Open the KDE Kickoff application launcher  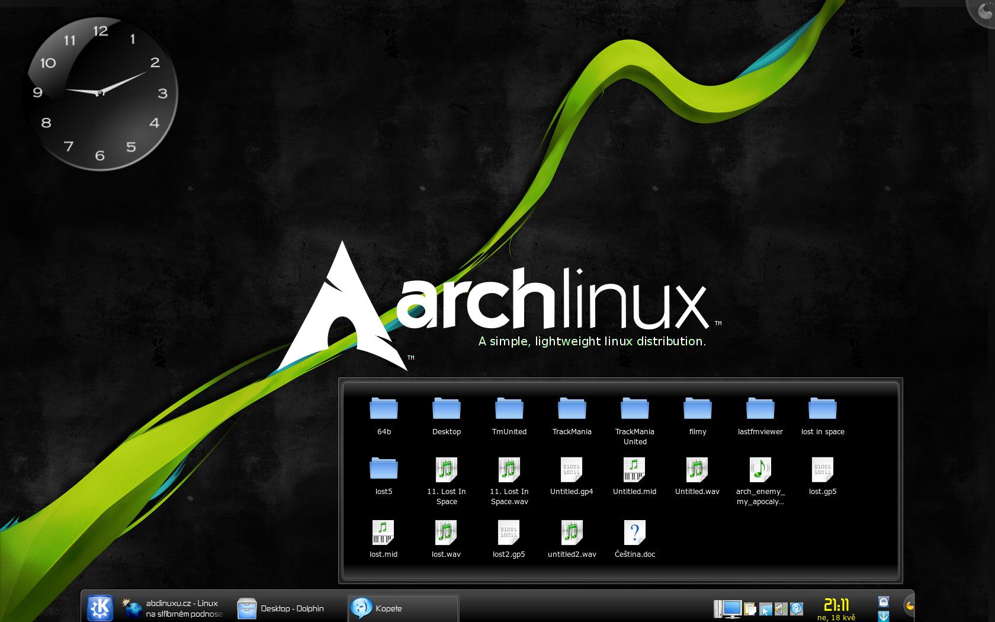click(99, 608)
